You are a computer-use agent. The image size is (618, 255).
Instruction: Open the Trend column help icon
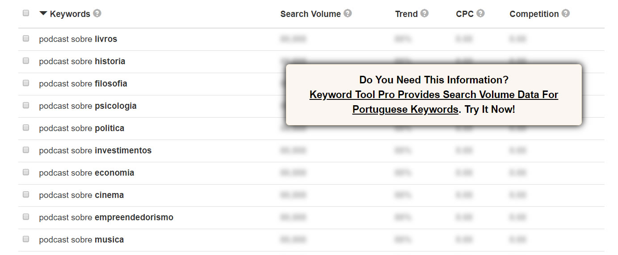tap(425, 13)
